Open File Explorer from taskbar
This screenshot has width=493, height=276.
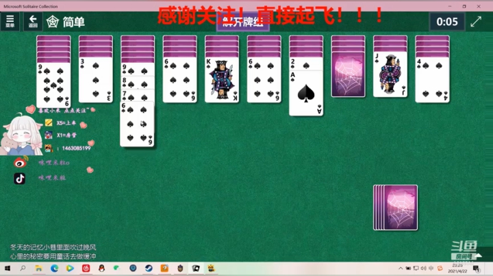(x=38, y=268)
